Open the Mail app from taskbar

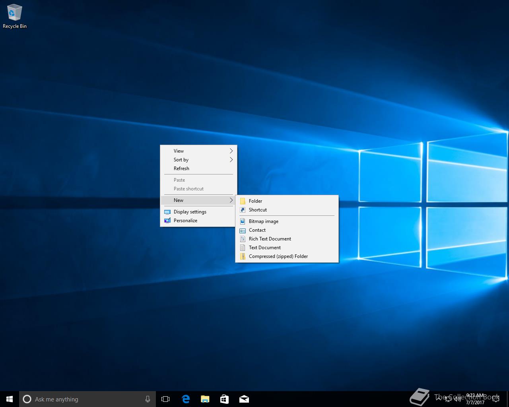244,399
